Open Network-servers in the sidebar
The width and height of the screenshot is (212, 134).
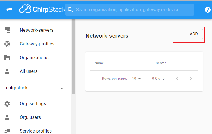pyautogui.click(x=37, y=30)
